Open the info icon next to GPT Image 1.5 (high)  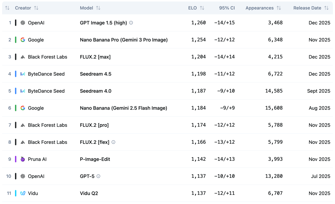(x=131, y=23)
